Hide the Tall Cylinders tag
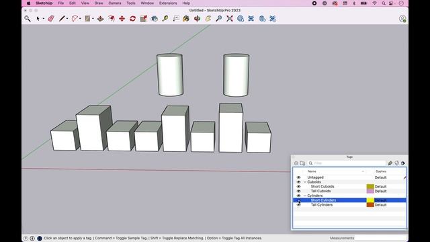 coord(298,204)
